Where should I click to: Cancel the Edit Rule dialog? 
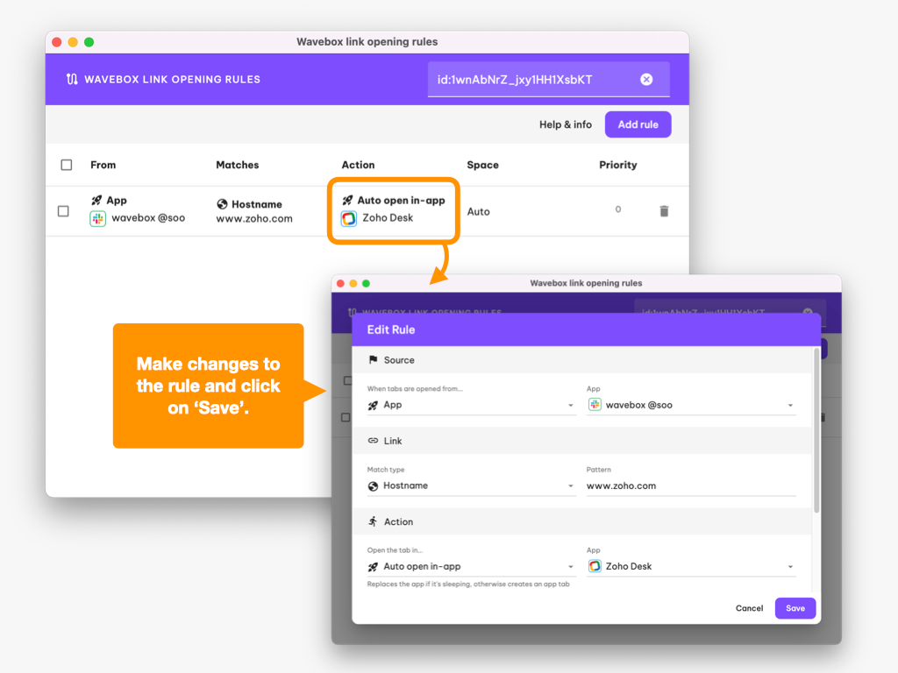[x=749, y=608]
